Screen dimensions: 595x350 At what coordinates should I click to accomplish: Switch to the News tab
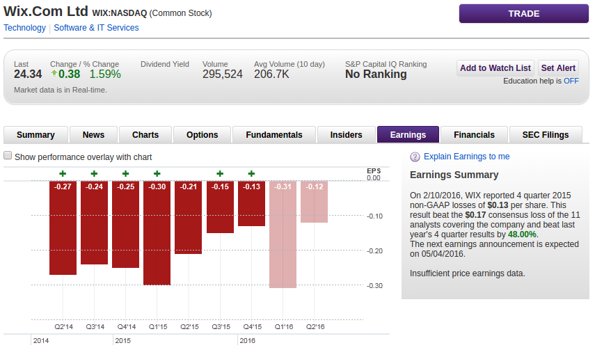pos(93,135)
